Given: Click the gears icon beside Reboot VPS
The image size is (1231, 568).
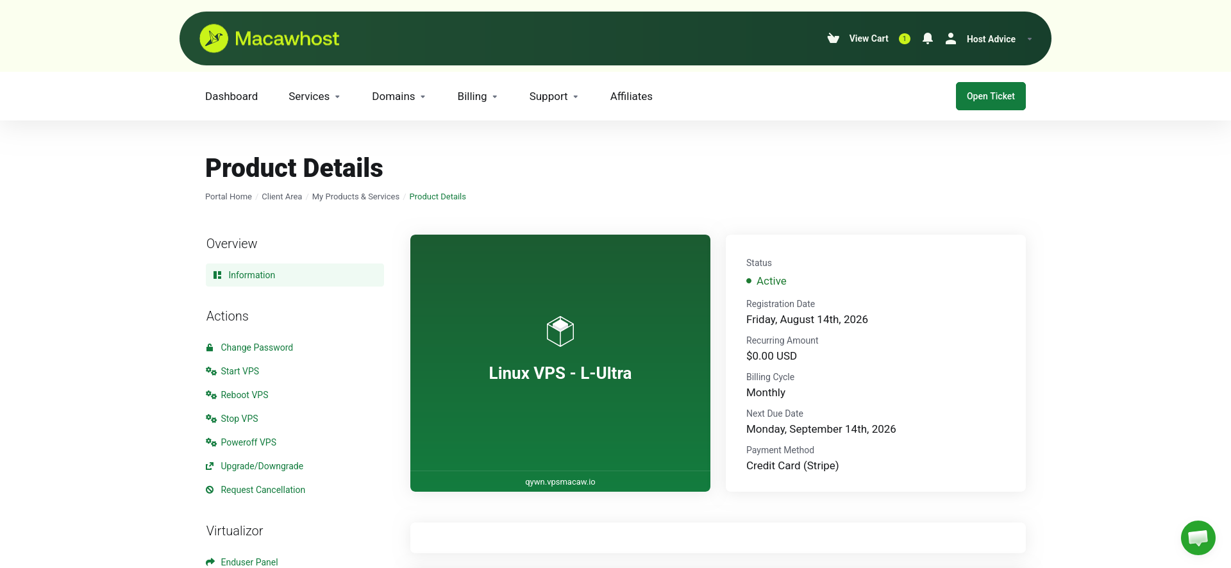Looking at the screenshot, I should 211,395.
